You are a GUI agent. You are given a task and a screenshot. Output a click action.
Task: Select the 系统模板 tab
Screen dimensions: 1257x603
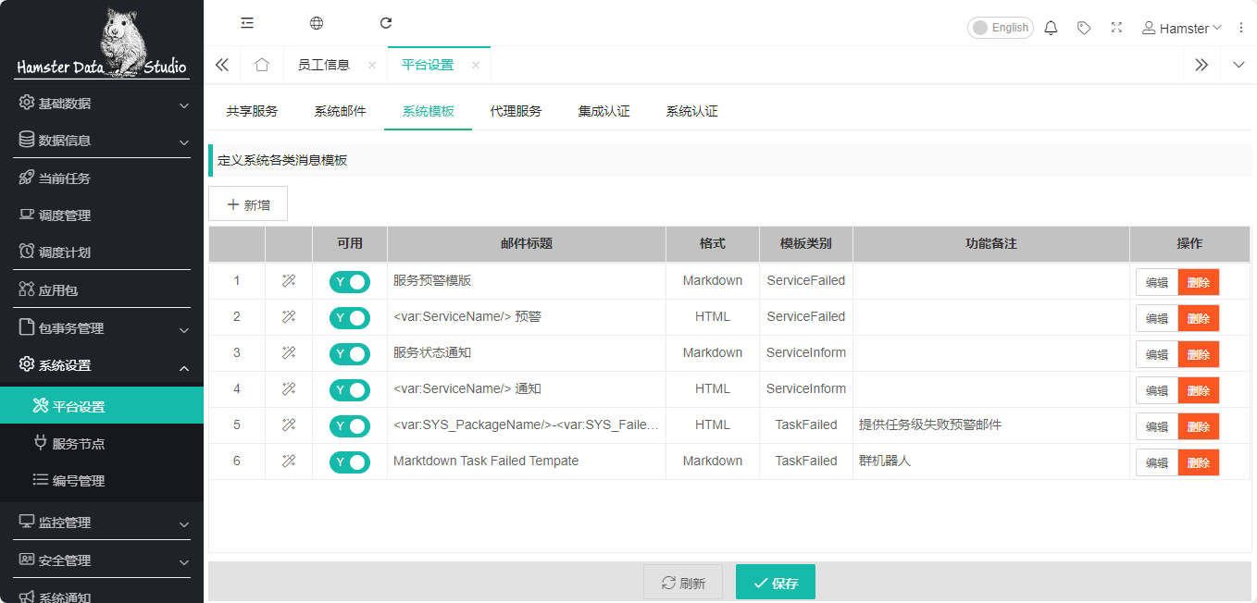click(x=428, y=111)
